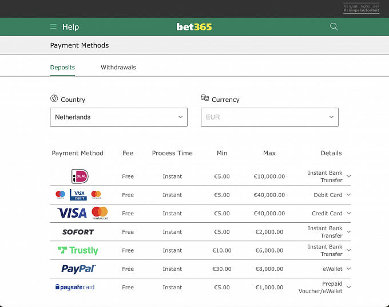The height and width of the screenshot is (307, 389).
Task: Open the hamburger Help menu icon
Action: [53, 27]
